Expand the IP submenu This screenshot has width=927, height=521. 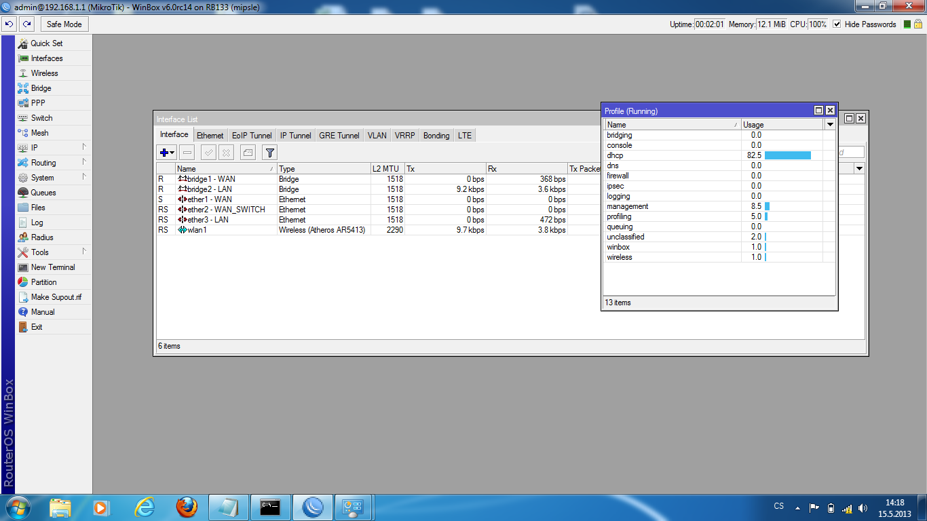(x=54, y=148)
